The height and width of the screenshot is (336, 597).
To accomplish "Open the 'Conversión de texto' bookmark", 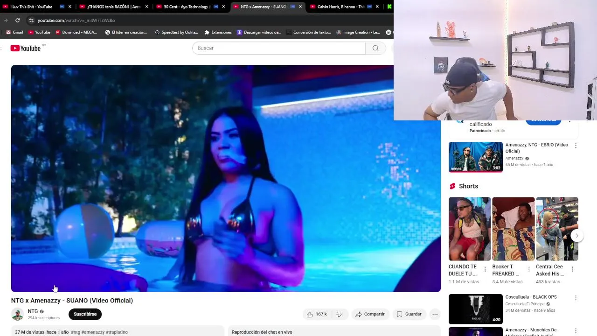I will click(x=309, y=32).
